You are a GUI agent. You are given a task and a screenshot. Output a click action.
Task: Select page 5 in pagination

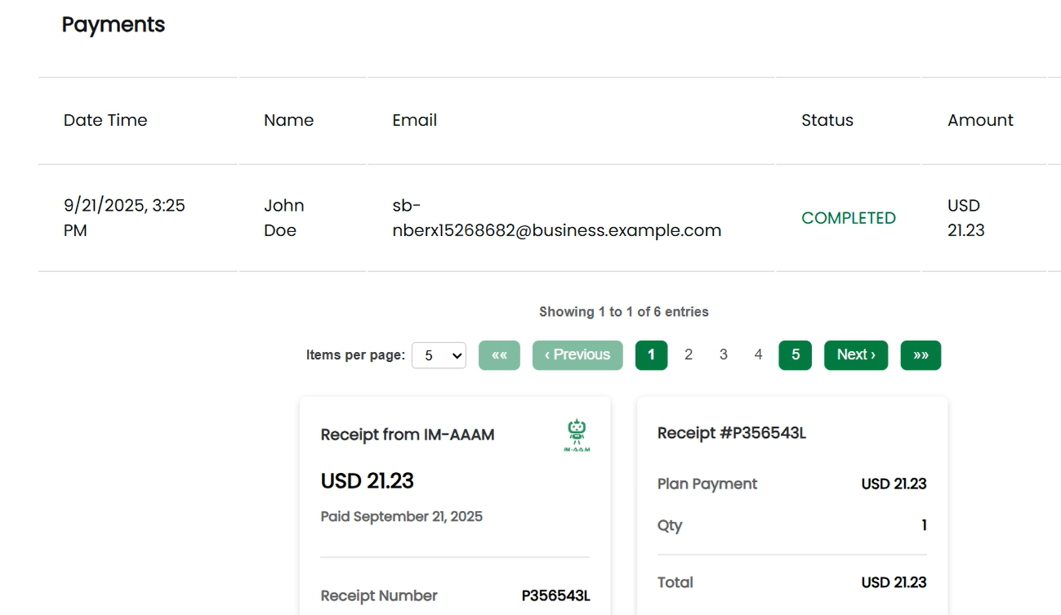[x=795, y=355]
